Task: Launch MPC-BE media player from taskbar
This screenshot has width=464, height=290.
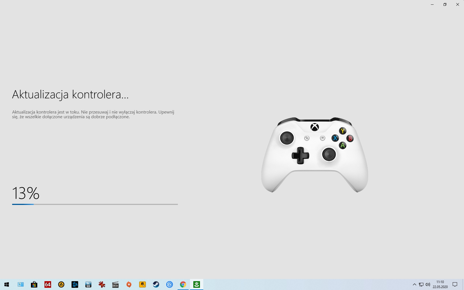Action: click(115, 284)
